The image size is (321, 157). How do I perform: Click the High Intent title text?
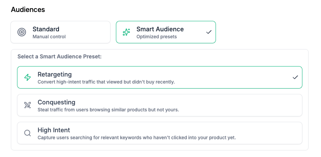point(54,130)
